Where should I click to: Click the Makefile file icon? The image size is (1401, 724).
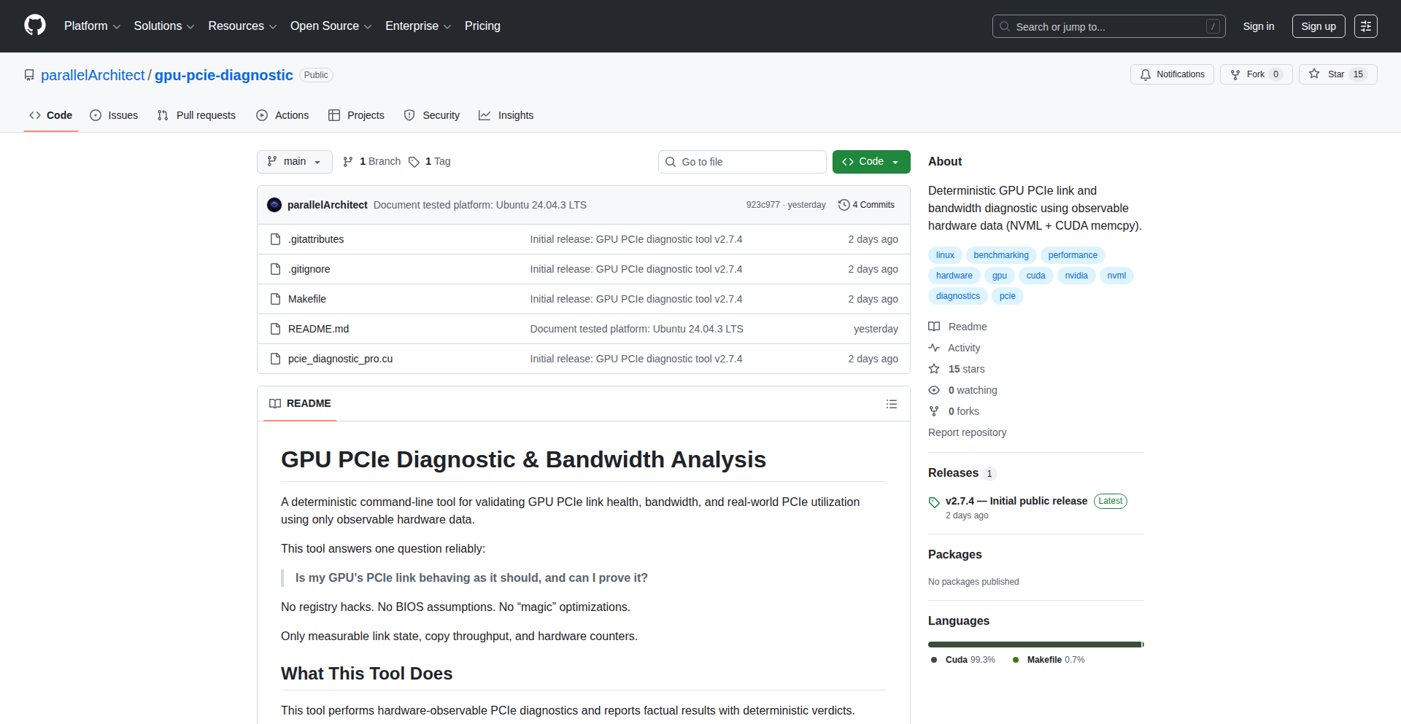[x=275, y=299]
